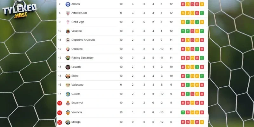Viewport: 254px width, 127px height.
Task: Click Villarreal's red B form badge
Action: tap(192, 31)
